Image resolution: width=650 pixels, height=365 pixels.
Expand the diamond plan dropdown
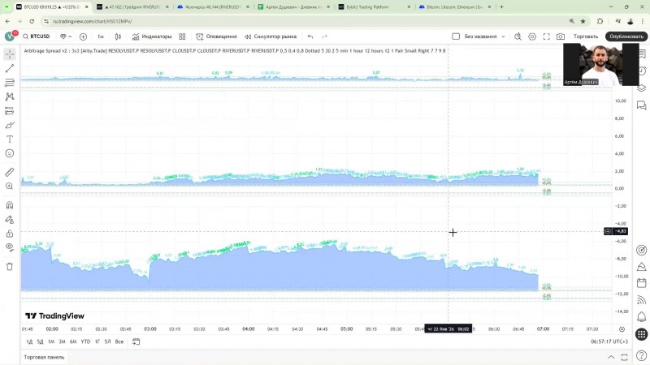click(66, 36)
